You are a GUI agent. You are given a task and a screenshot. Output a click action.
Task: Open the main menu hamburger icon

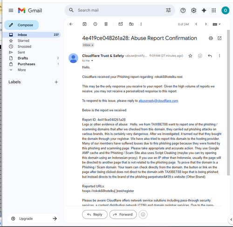click(x=11, y=10)
